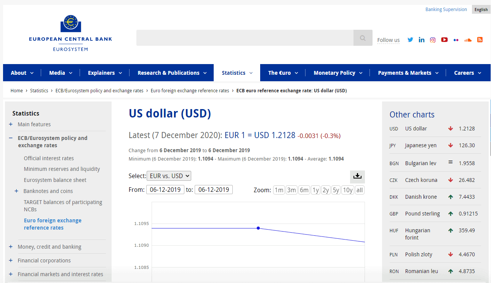Open the ECB SoundCloud icon
491x283 pixels.
tap(468, 40)
